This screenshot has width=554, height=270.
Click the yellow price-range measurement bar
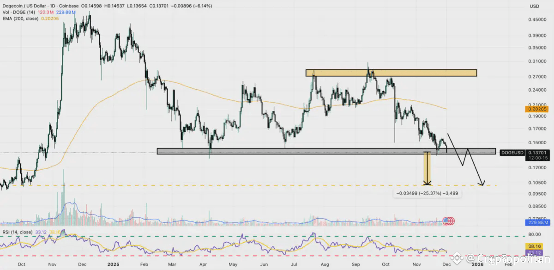coord(428,168)
